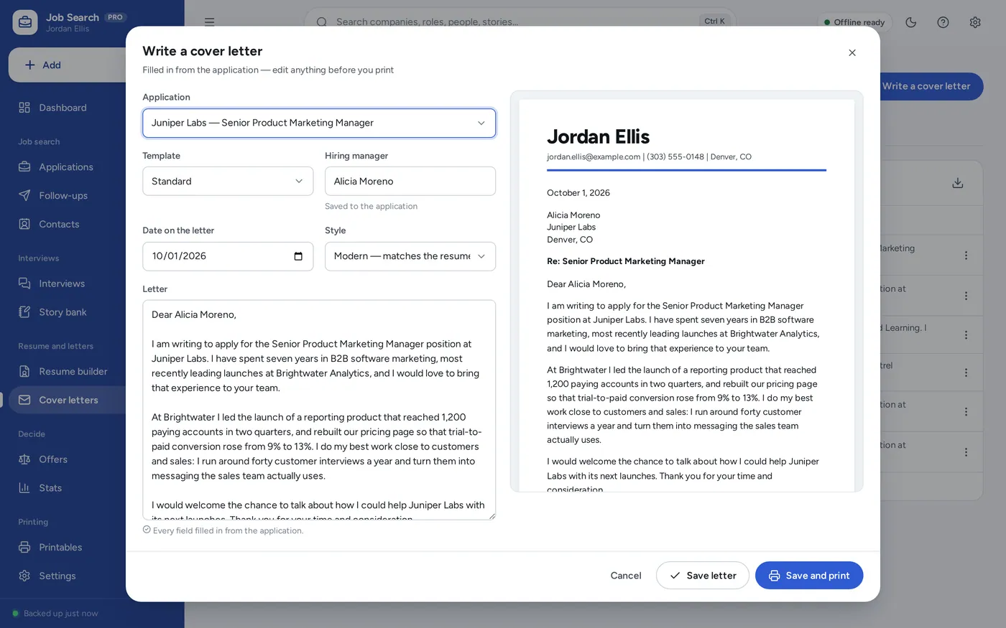Image resolution: width=1006 pixels, height=628 pixels.
Task: Click the 'Jordan Ellis' preview heading
Action: pyautogui.click(x=598, y=136)
